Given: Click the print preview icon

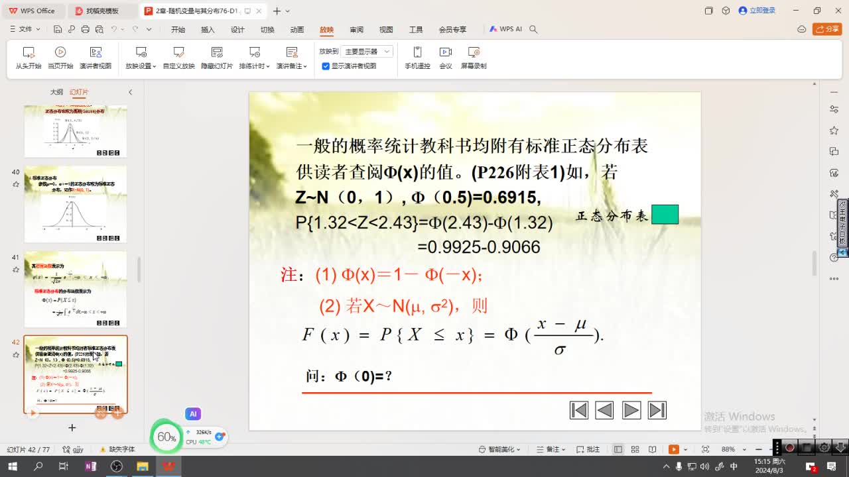Looking at the screenshot, I should pyautogui.click(x=99, y=29).
